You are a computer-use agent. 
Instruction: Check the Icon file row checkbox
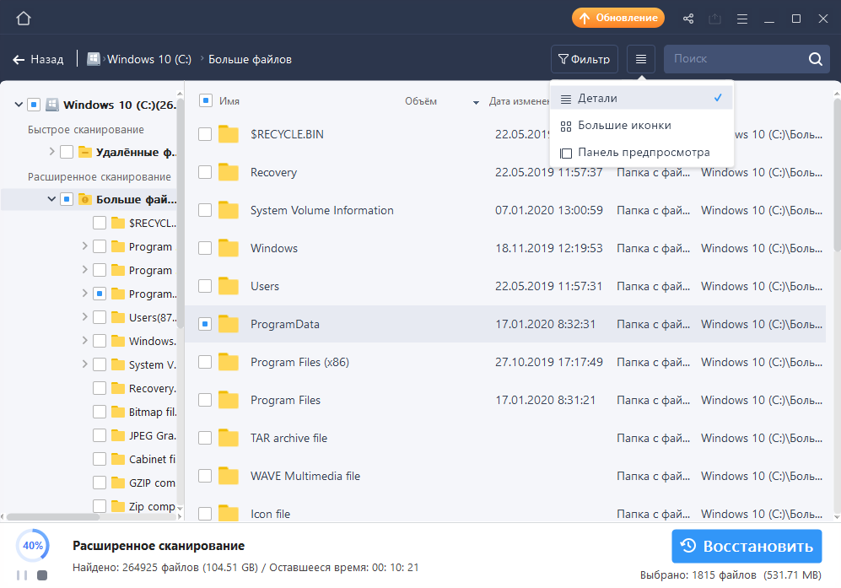coord(205,514)
